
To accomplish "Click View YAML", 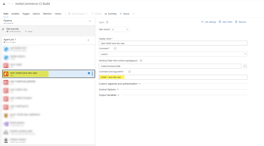I will 226,22.
